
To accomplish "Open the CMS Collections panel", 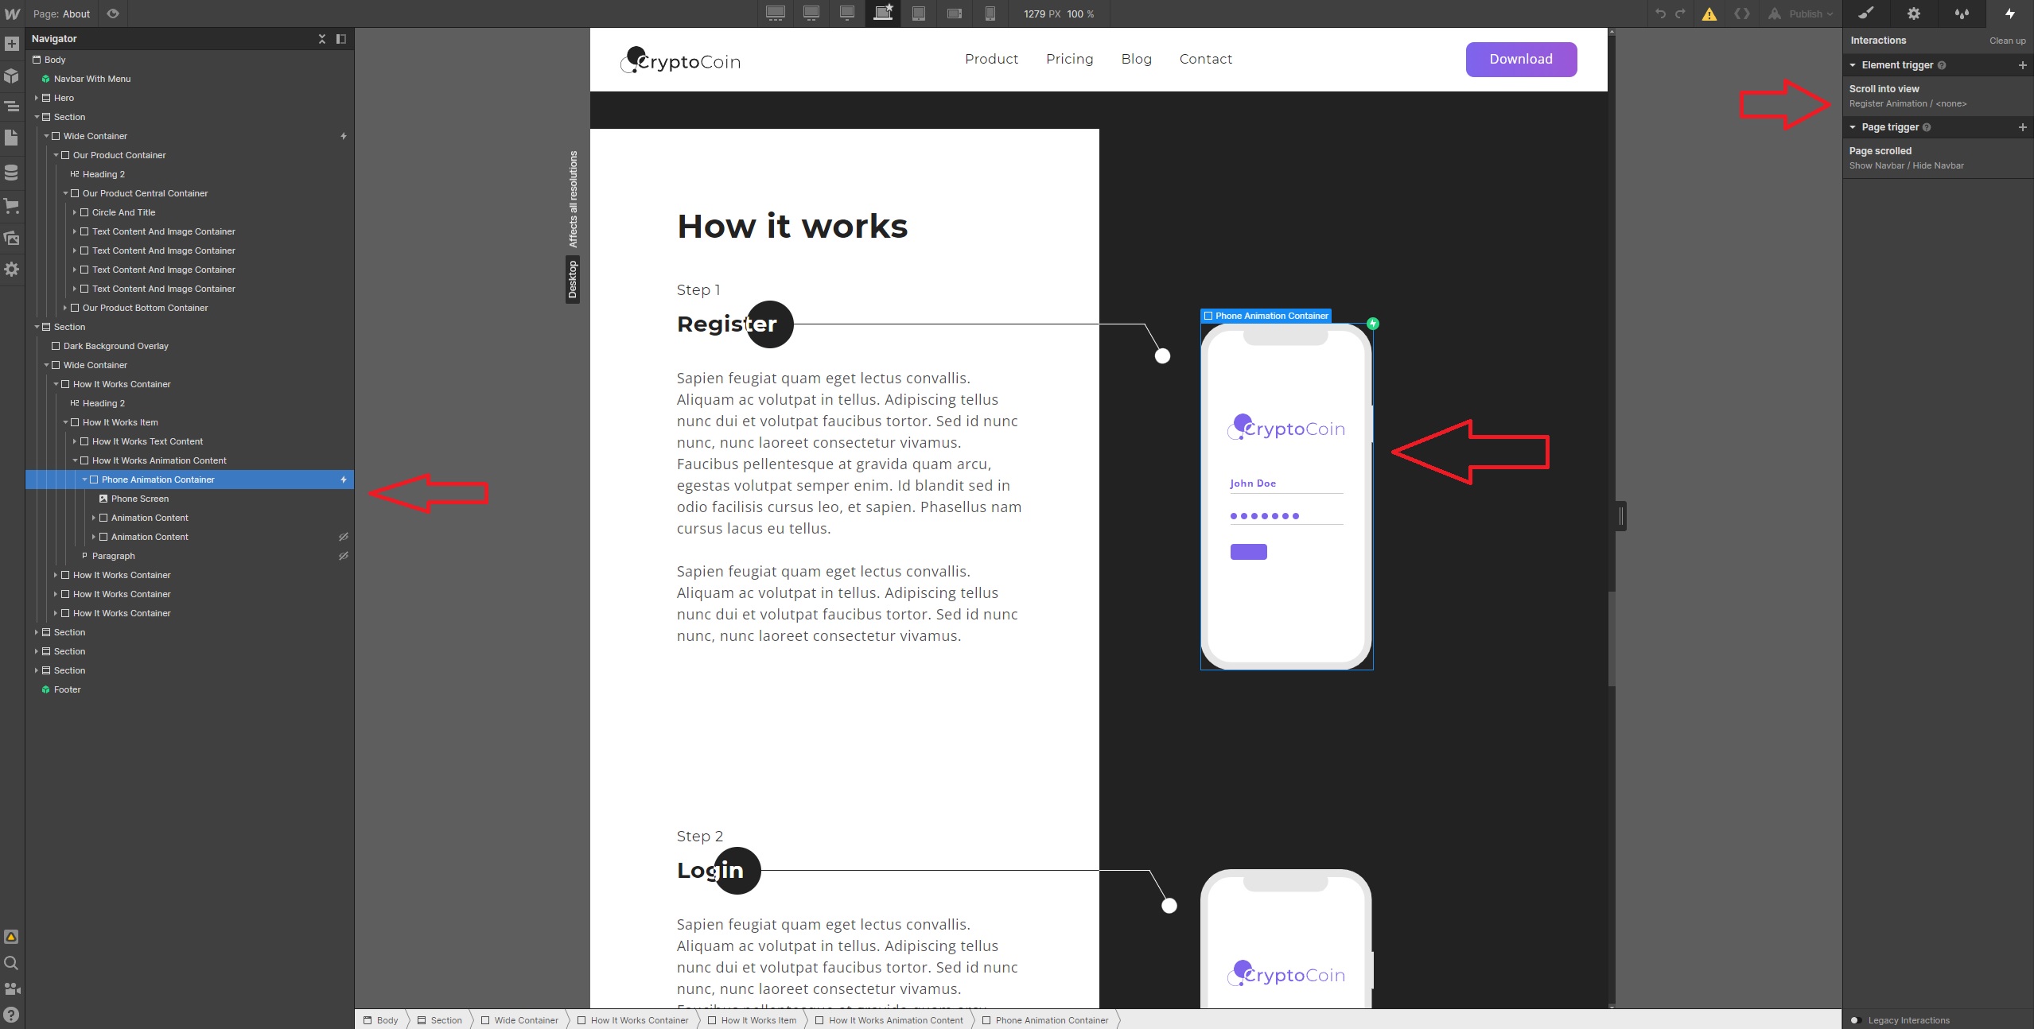I will [x=12, y=172].
